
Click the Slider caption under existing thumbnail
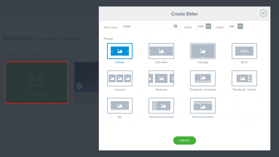pyautogui.click(x=81, y=98)
